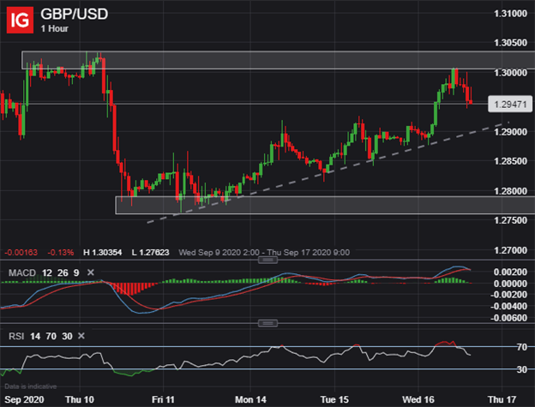Click the MACD indicator label
535x407 pixels.
22,272
